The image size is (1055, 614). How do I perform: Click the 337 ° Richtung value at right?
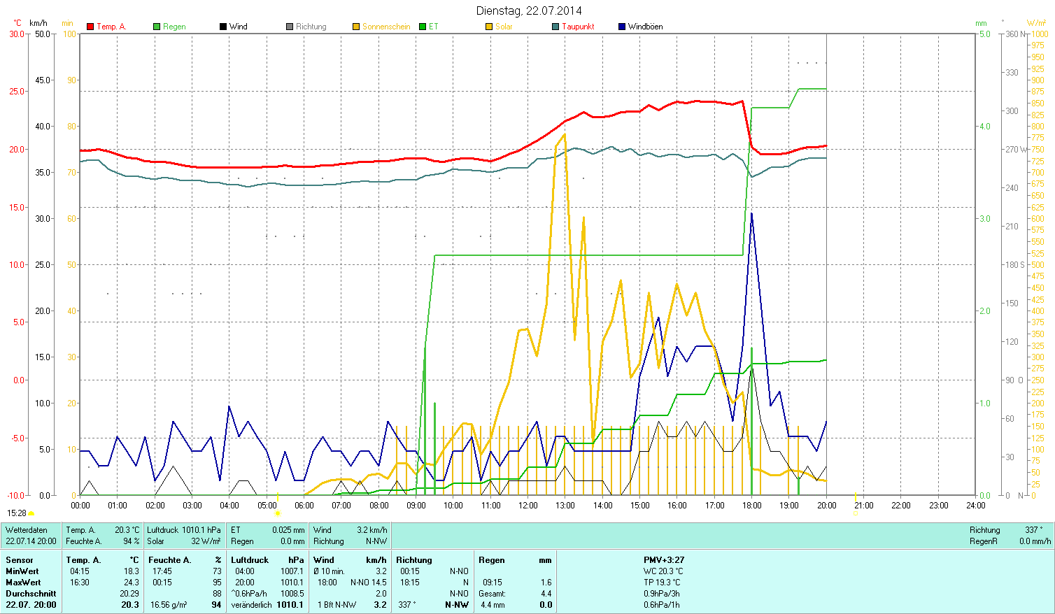pos(1033,530)
